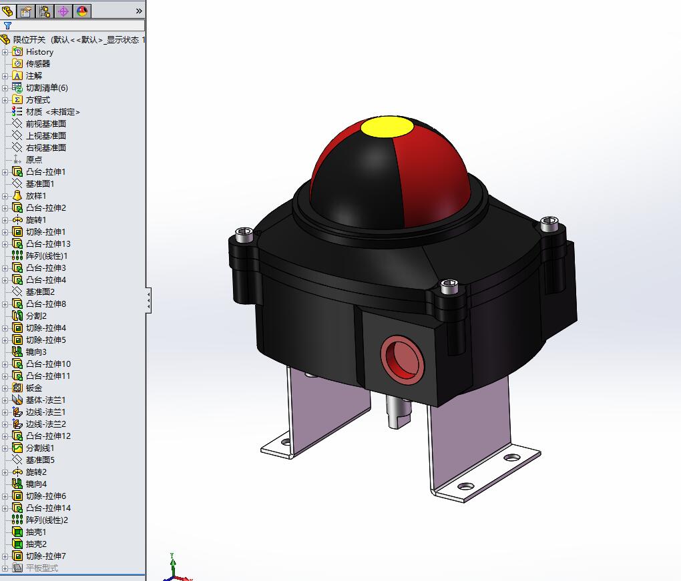Open the FeatureManager design tree tab

point(7,11)
